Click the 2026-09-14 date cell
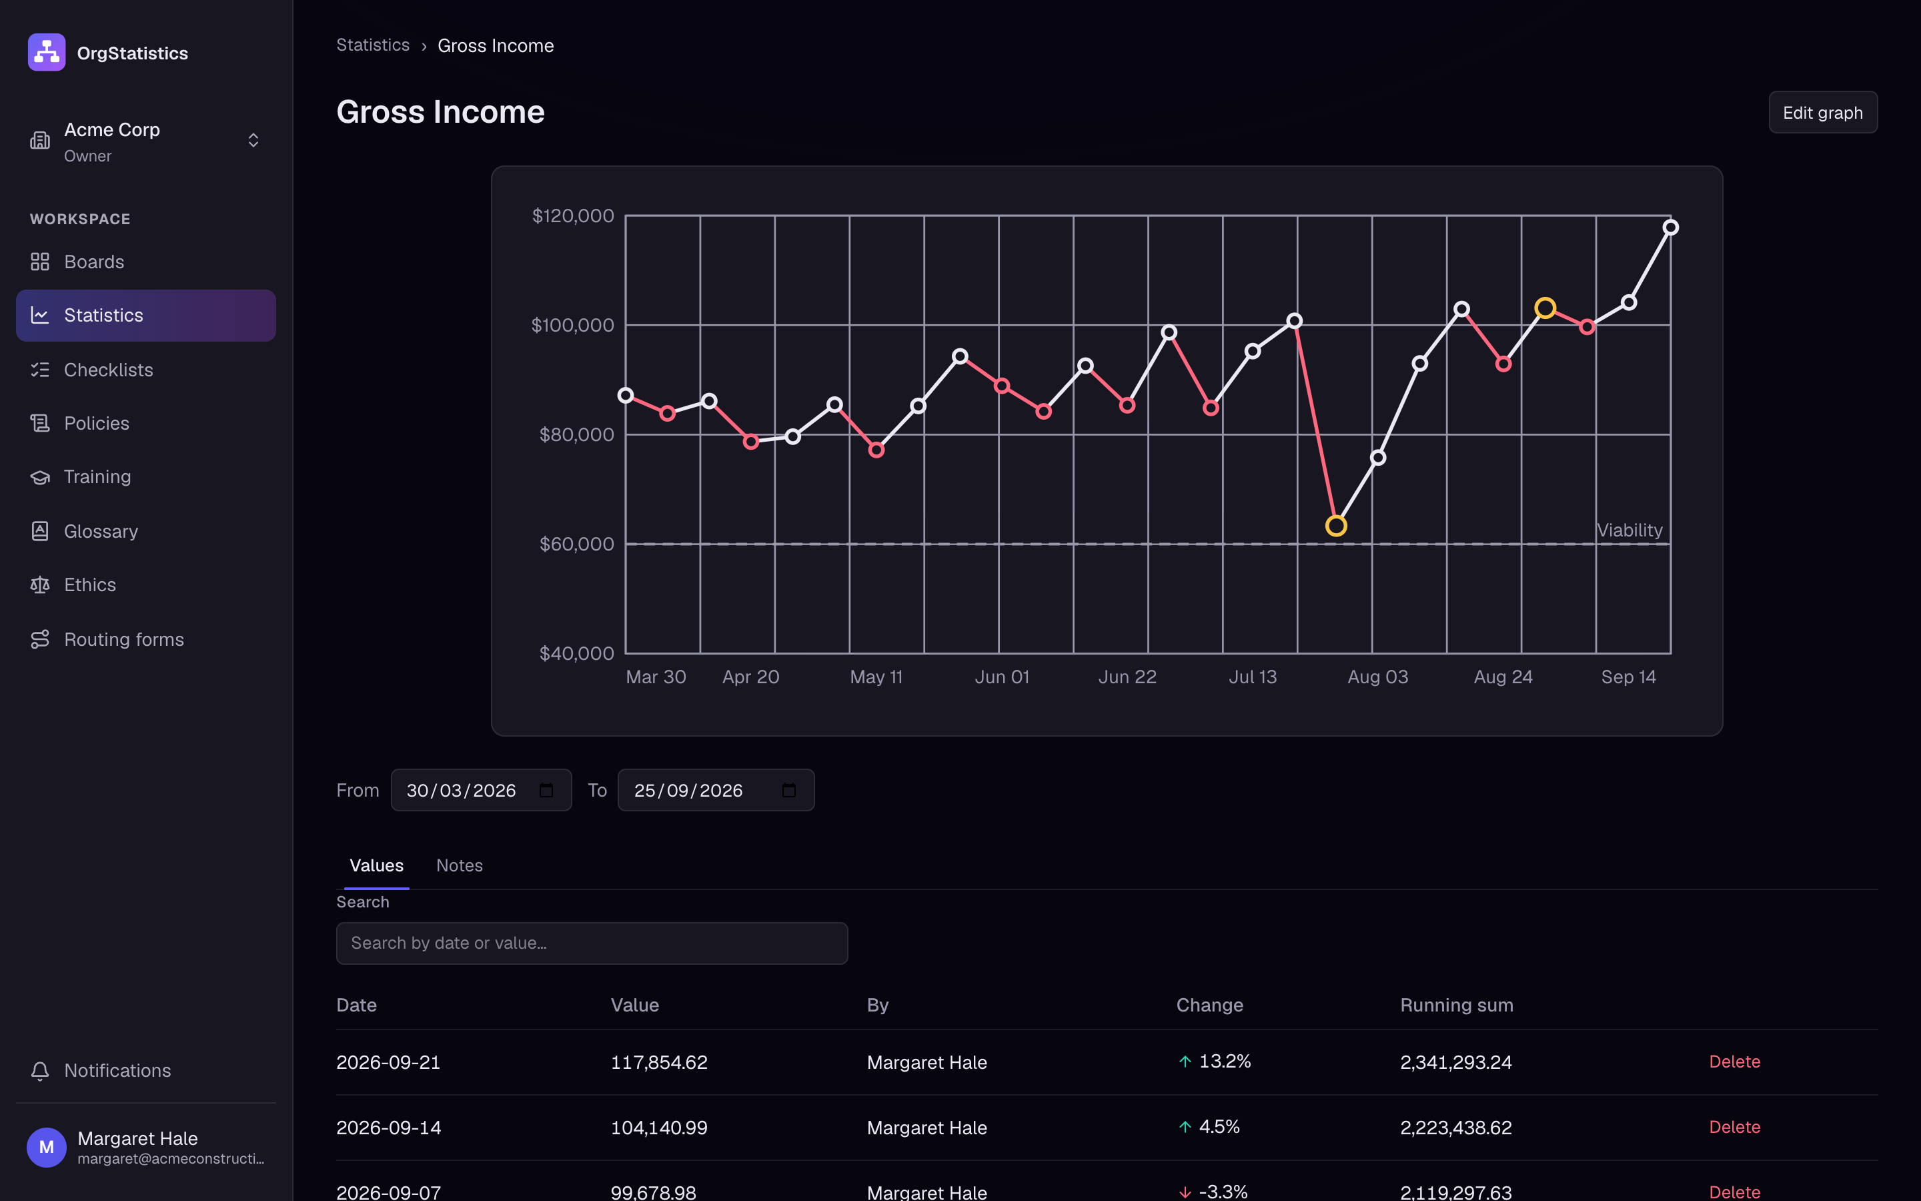Screen dimensions: 1921x1201 click(389, 1127)
